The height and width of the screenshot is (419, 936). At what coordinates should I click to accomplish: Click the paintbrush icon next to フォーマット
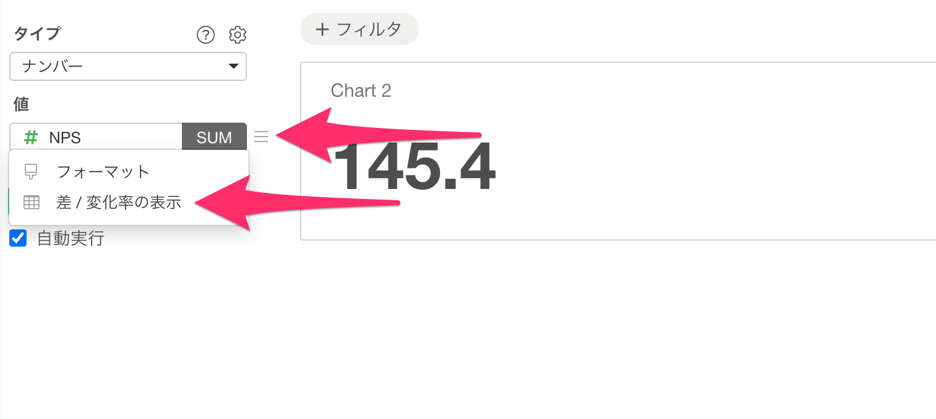click(31, 172)
